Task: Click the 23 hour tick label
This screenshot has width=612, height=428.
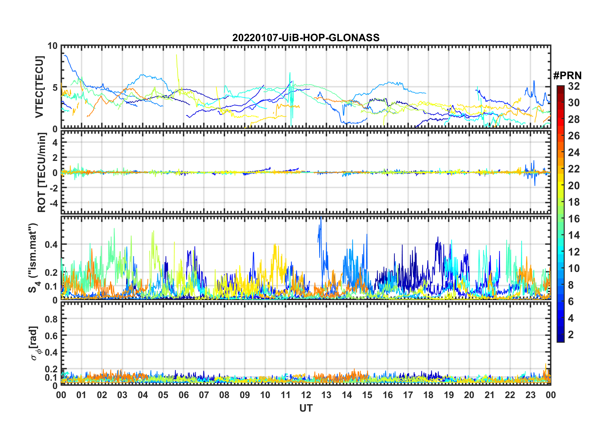Action: click(x=530, y=395)
